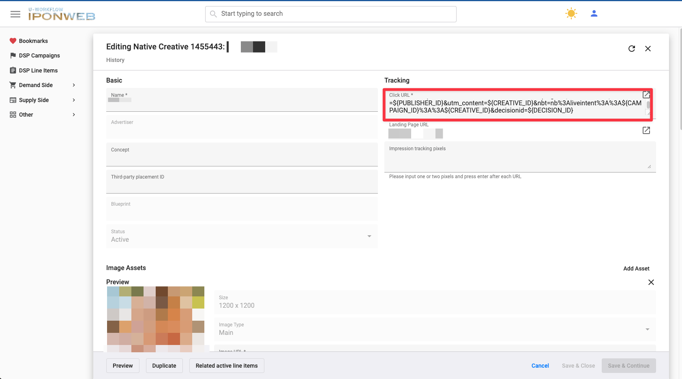
Task: Click Cancel
Action: 540,366
